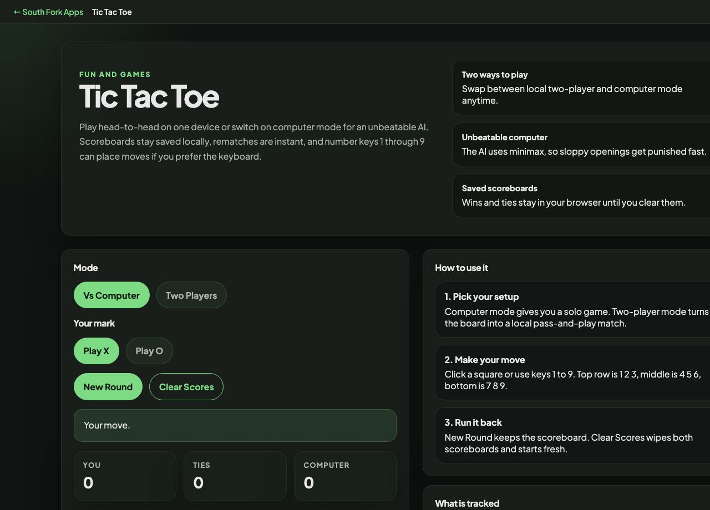The height and width of the screenshot is (510, 710).
Task: Click the 'What is tracked' heading
Action: point(467,503)
